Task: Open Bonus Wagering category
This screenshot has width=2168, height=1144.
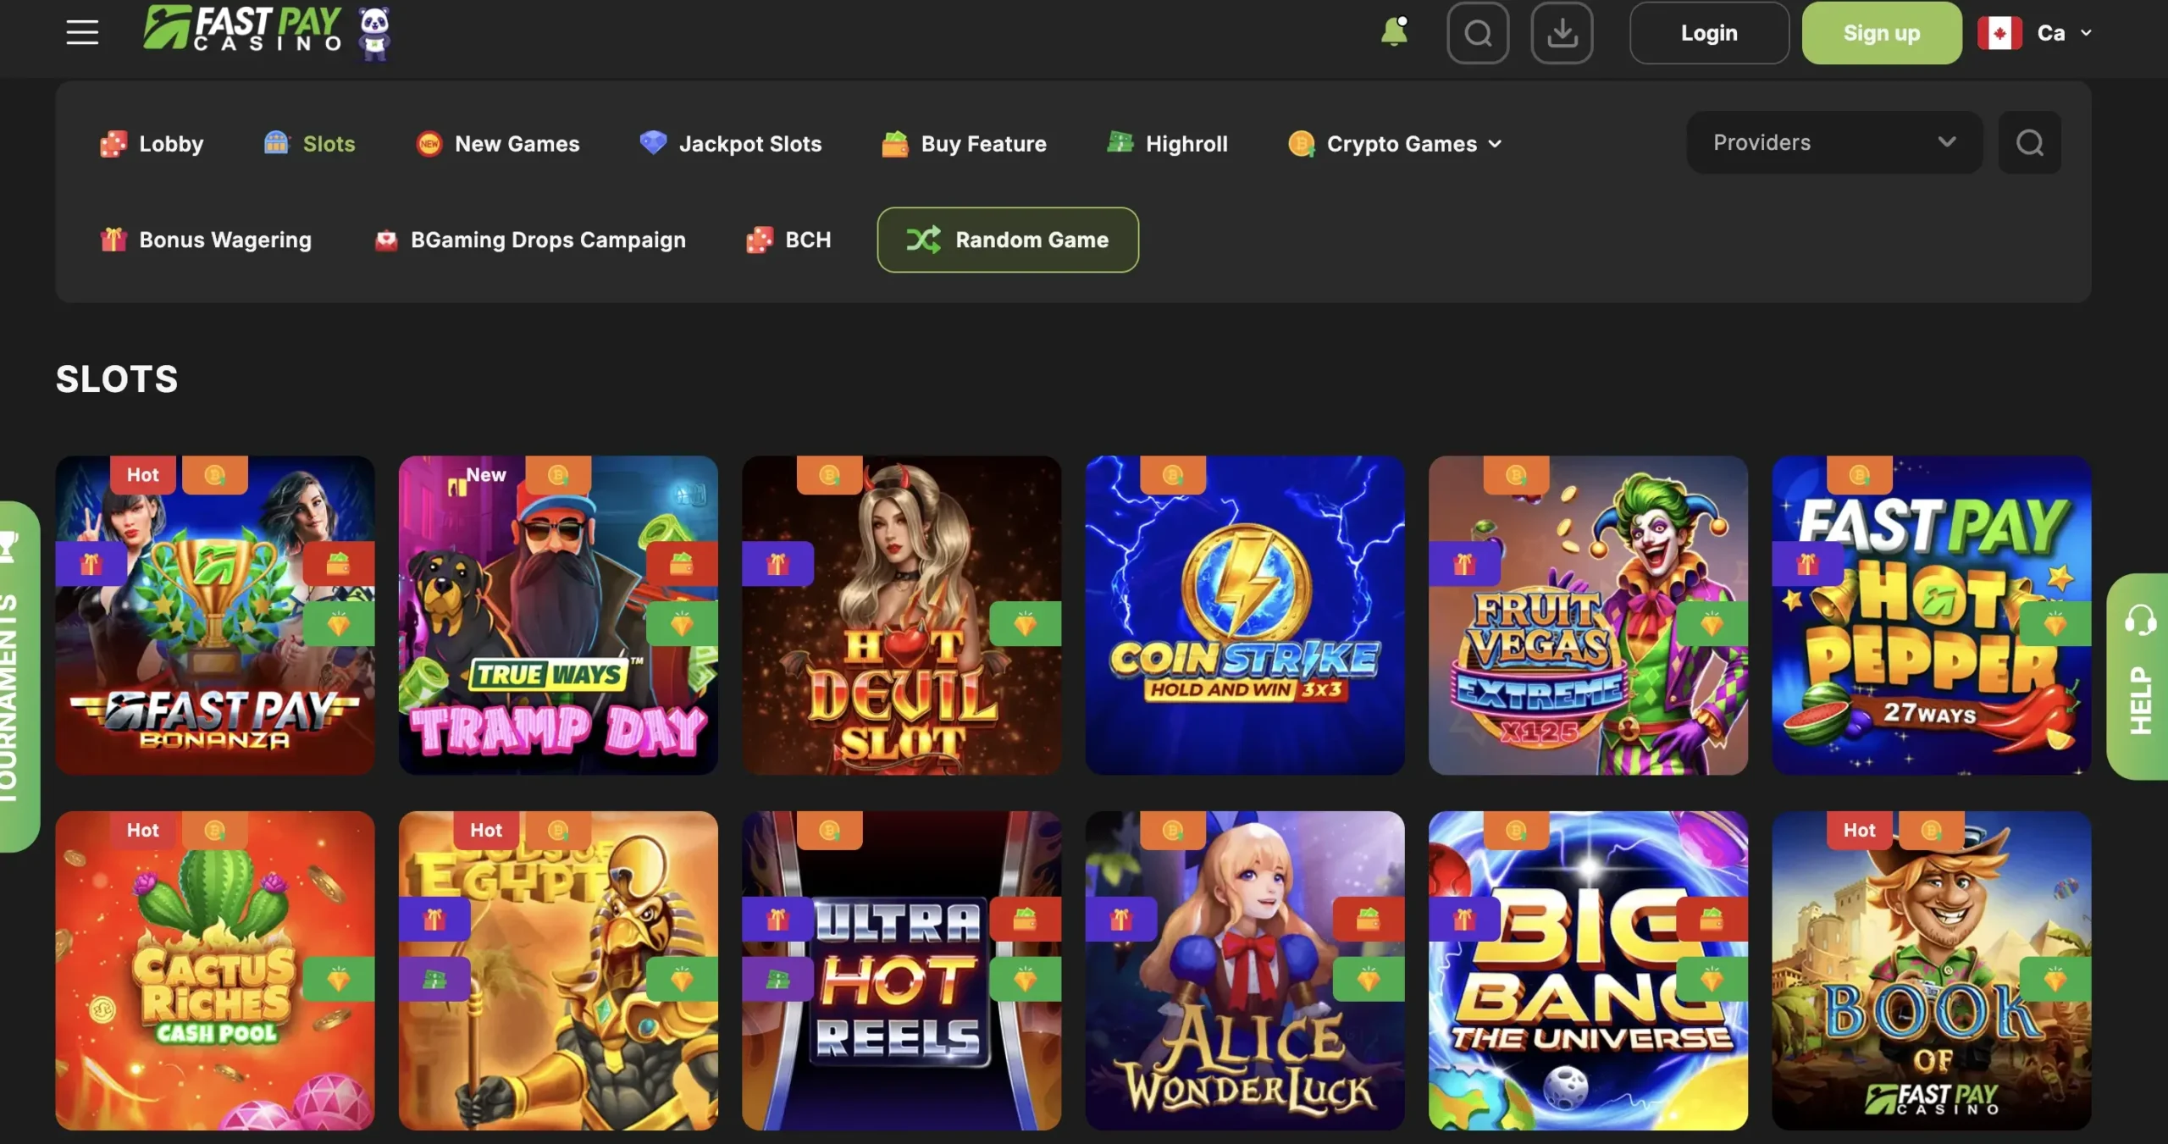Action: [205, 240]
